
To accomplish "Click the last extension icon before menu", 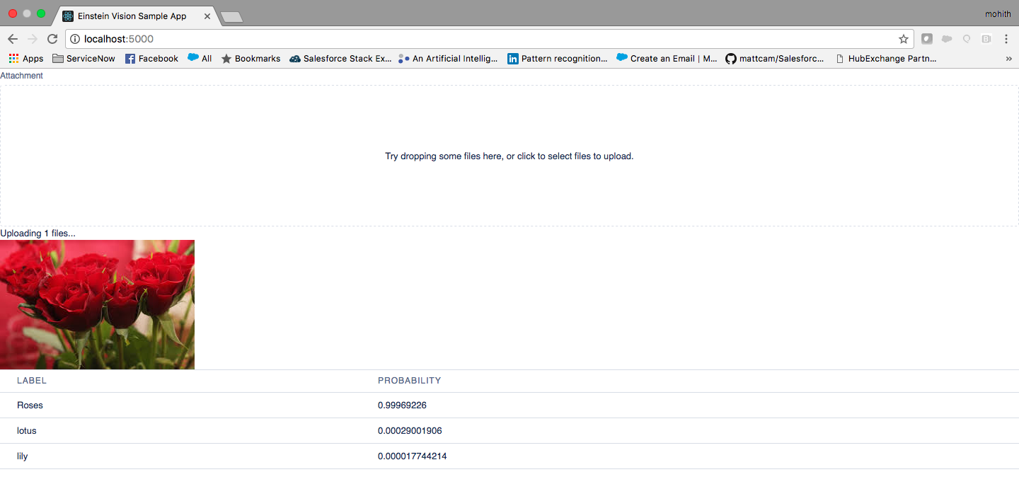I will pyautogui.click(x=986, y=39).
